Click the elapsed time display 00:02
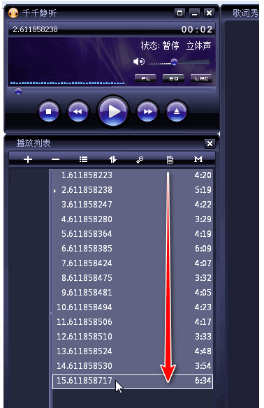264x408 pixels. click(x=197, y=29)
